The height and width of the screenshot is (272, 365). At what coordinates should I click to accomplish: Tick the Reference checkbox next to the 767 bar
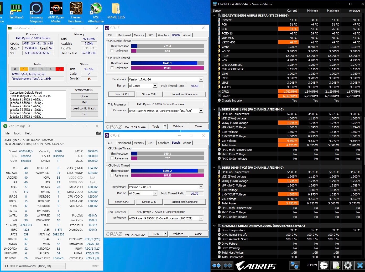(112, 158)
